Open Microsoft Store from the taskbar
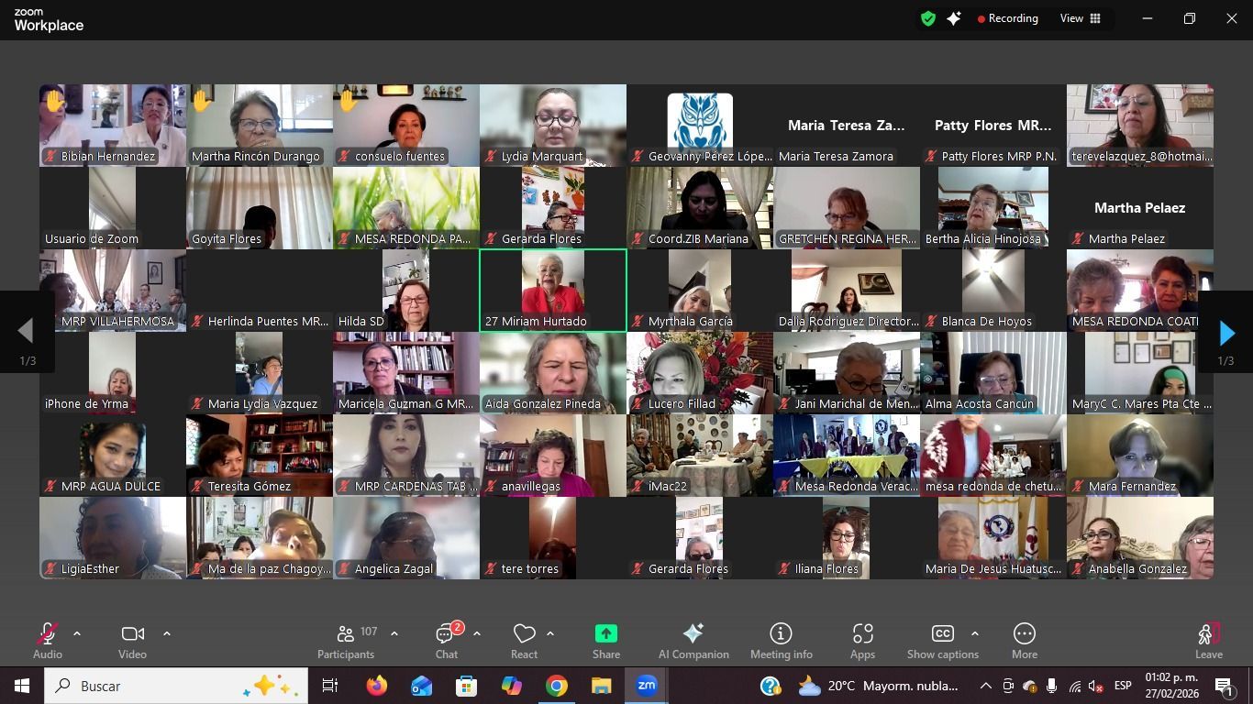The image size is (1253, 704). point(466,686)
